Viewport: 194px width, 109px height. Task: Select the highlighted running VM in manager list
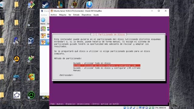click(x=45, y=42)
